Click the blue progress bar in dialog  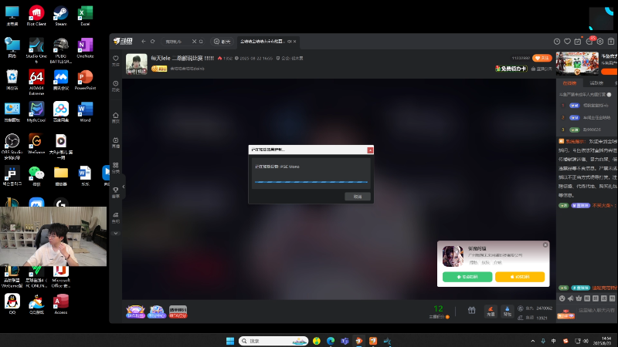(311, 182)
